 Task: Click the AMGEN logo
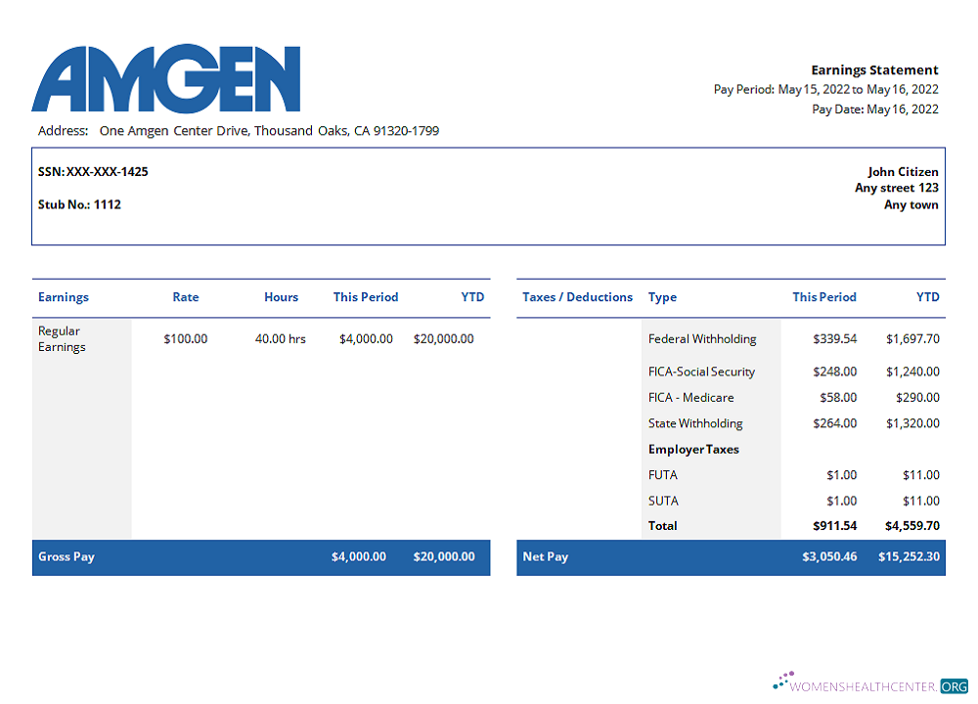pos(166,80)
